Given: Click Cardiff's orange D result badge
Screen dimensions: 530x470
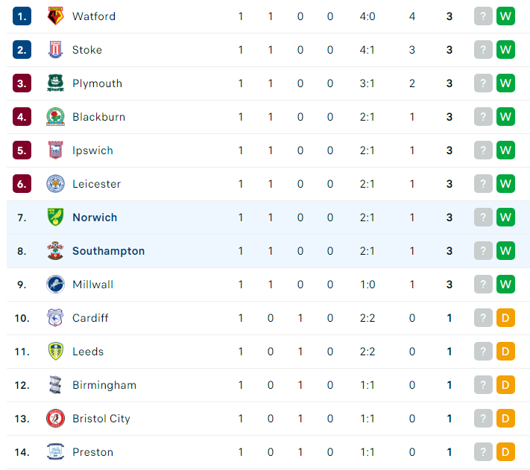Looking at the screenshot, I should pyautogui.click(x=505, y=318).
